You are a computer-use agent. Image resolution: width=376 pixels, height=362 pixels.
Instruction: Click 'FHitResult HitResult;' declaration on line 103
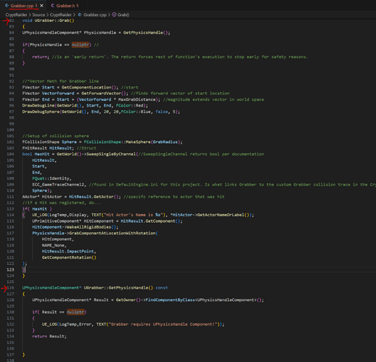(x=48, y=148)
